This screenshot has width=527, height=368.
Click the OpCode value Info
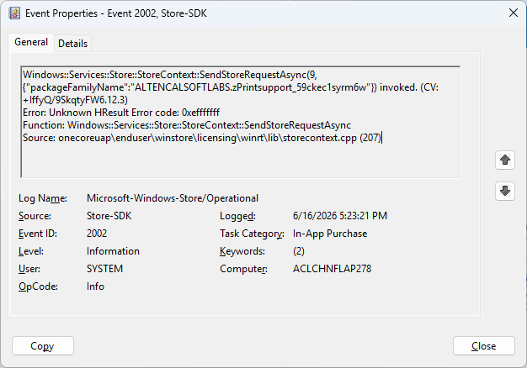[x=95, y=287]
